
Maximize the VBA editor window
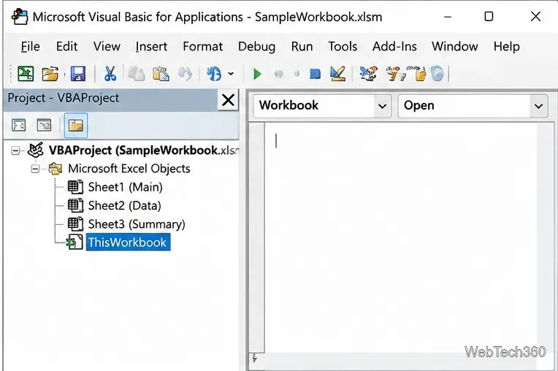[489, 17]
